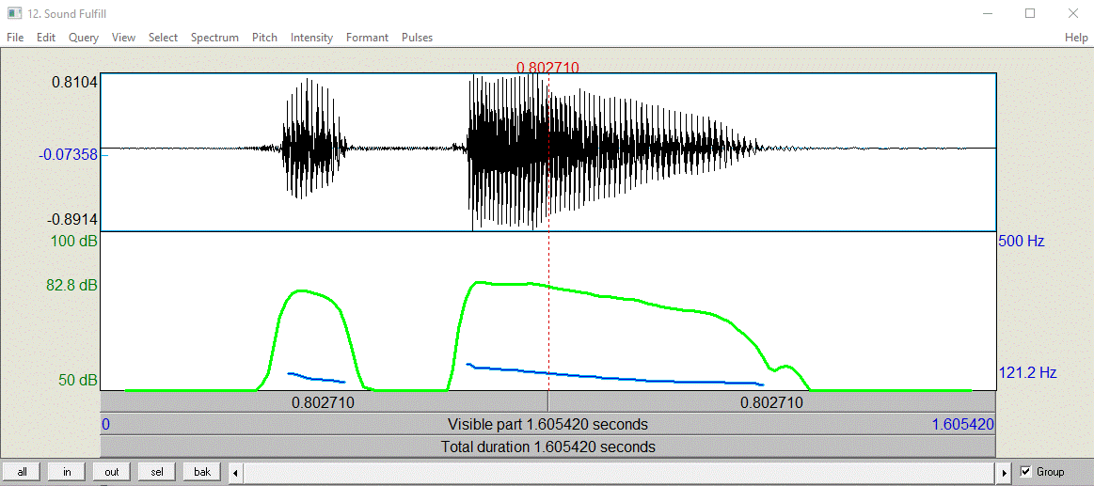Click the 'bak' zoom back button
The height and width of the screenshot is (486, 1094).
click(x=202, y=472)
